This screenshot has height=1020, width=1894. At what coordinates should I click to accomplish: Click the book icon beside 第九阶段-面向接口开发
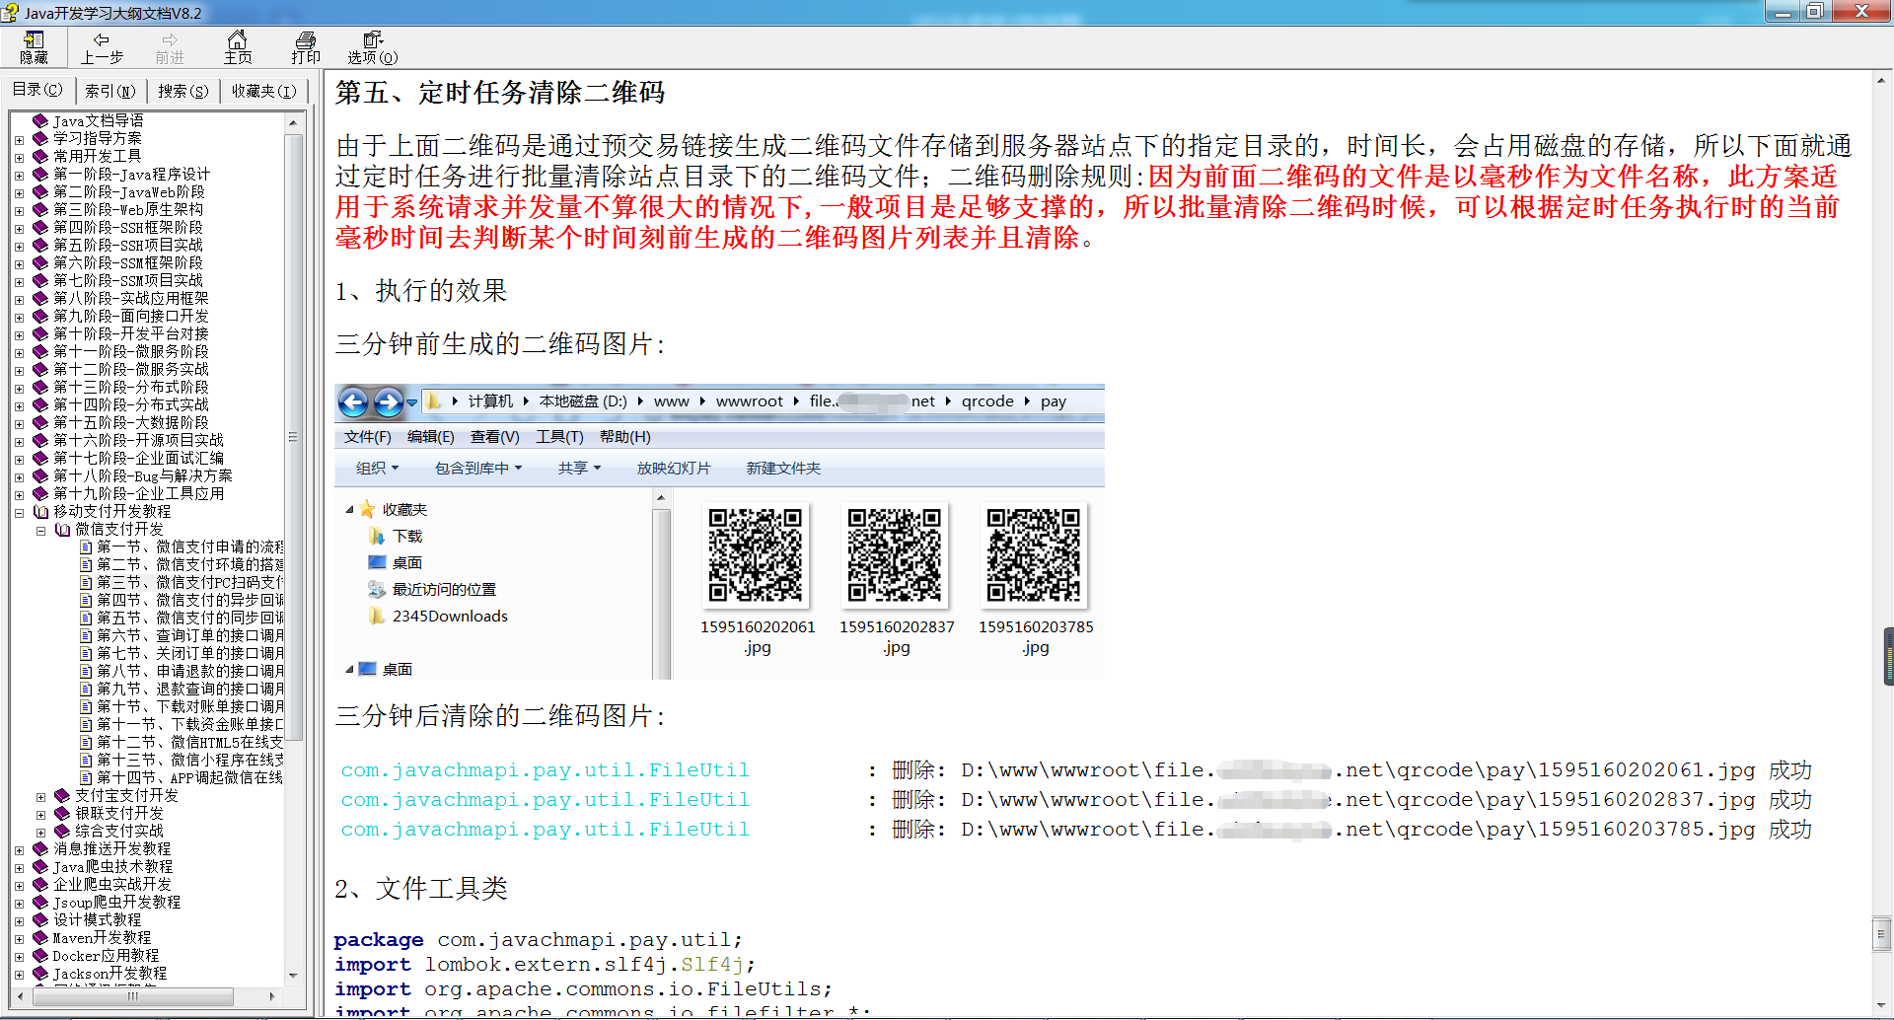coord(40,317)
